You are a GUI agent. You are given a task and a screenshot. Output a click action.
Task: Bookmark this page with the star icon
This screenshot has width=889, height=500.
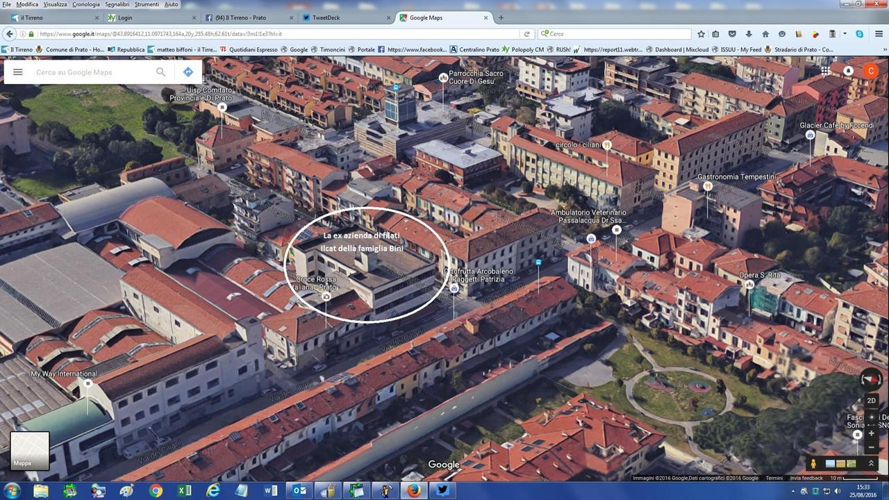[701, 33]
